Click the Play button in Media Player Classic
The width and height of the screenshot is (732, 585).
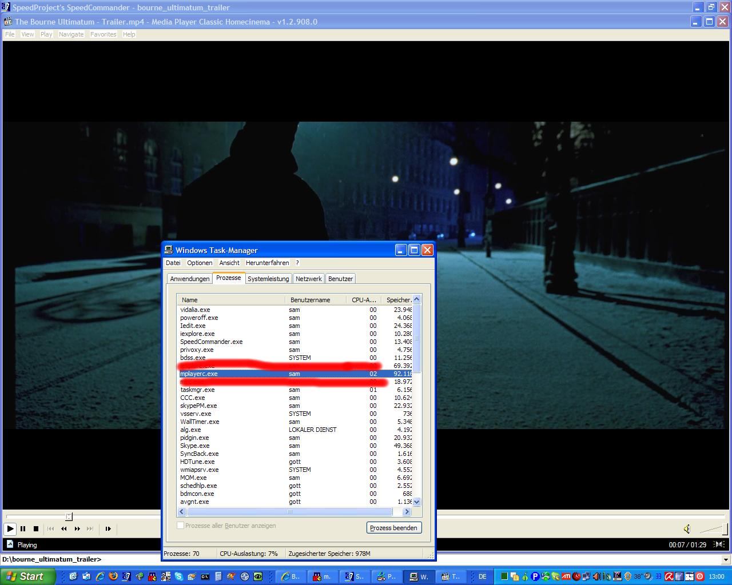coord(10,529)
